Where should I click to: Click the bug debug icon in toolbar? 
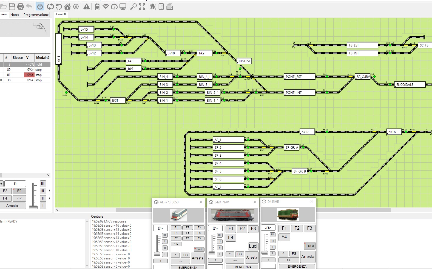(x=153, y=7)
